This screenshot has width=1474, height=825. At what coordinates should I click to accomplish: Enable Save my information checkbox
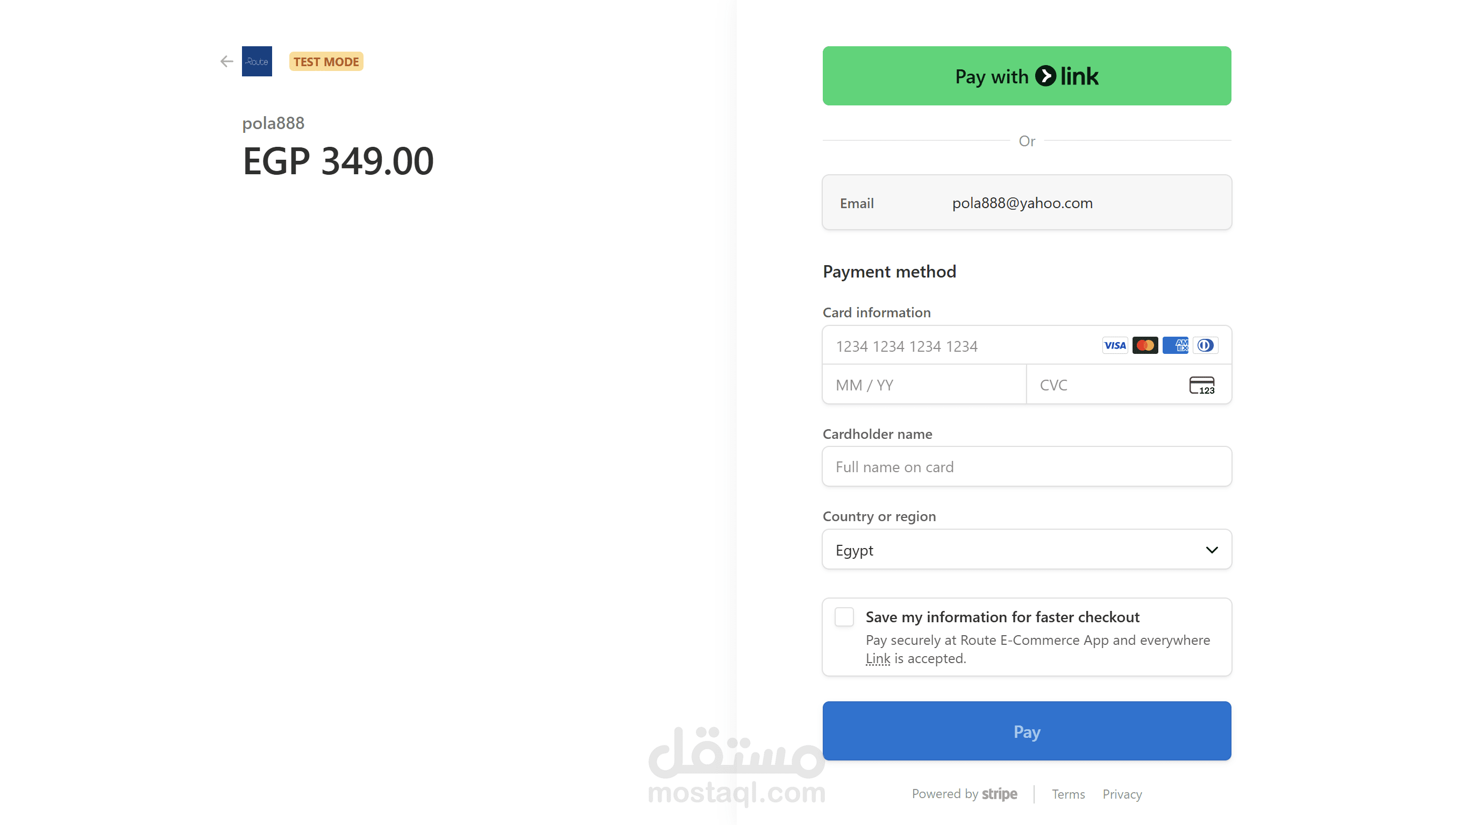tap(844, 617)
